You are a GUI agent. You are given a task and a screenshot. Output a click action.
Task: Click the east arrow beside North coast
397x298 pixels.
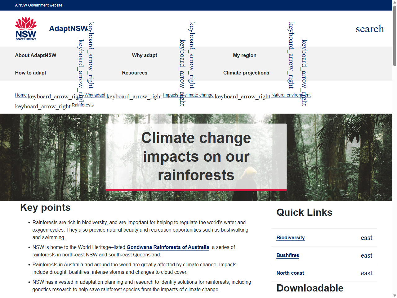click(x=367, y=273)
